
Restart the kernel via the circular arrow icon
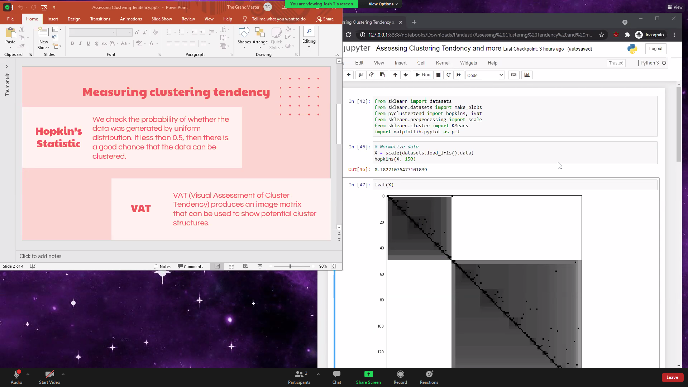point(448,75)
